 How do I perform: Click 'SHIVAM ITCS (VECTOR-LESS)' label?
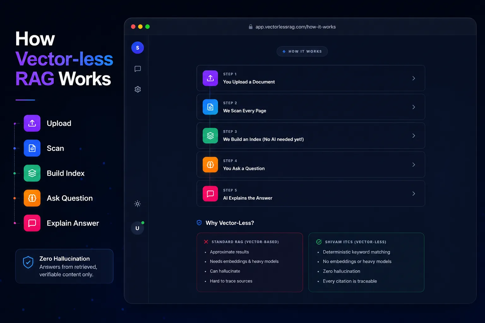(356, 242)
